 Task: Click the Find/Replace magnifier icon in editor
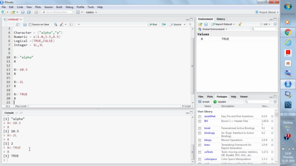pos(55,24)
